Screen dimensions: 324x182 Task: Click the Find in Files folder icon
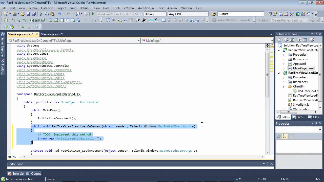click(214, 14)
